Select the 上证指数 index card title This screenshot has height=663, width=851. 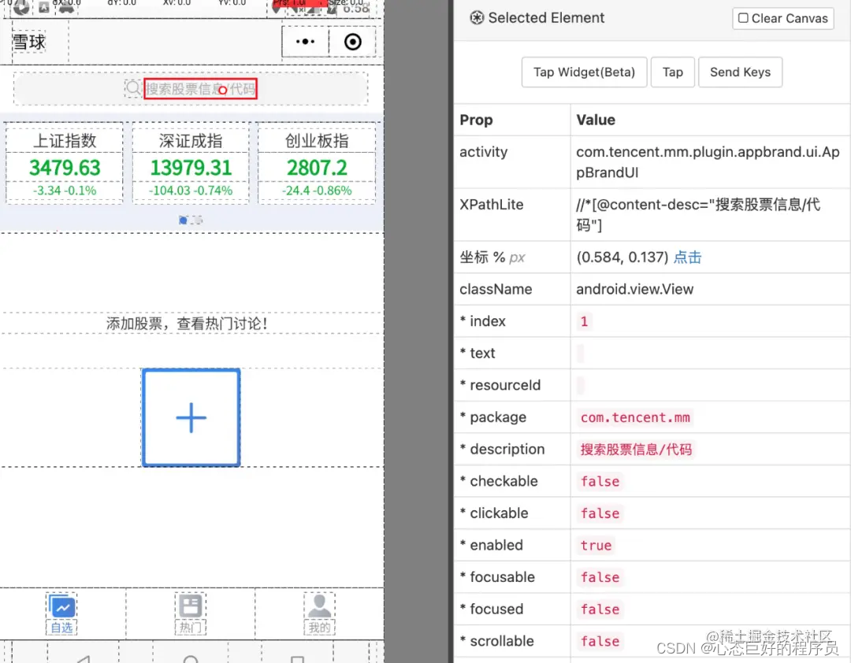pos(65,140)
